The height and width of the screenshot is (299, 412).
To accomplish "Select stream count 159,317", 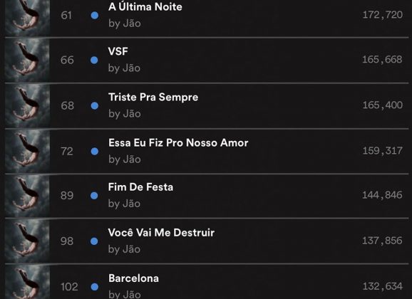I will tap(382, 151).
